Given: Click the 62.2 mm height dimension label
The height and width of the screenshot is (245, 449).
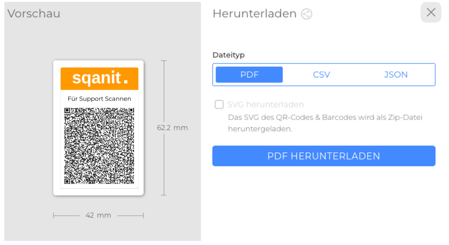Looking at the screenshot, I should pos(172,128).
